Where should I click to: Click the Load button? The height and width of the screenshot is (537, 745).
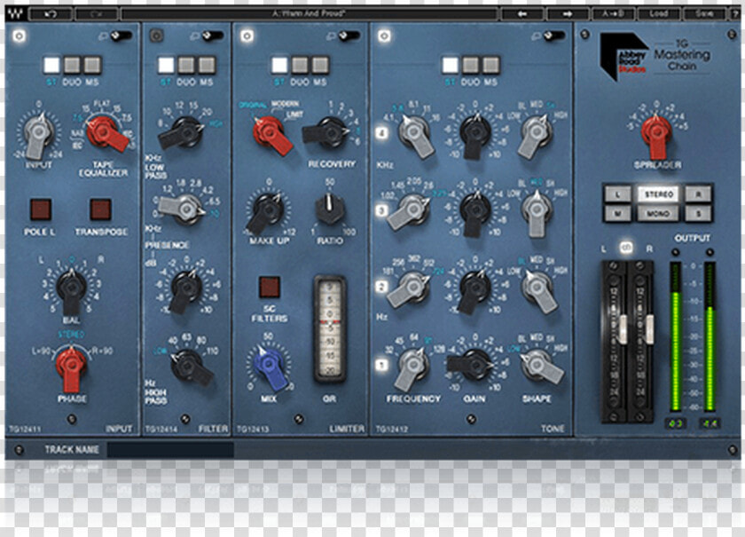coord(658,14)
